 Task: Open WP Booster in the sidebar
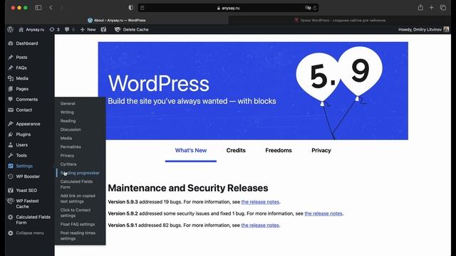[x=28, y=176]
